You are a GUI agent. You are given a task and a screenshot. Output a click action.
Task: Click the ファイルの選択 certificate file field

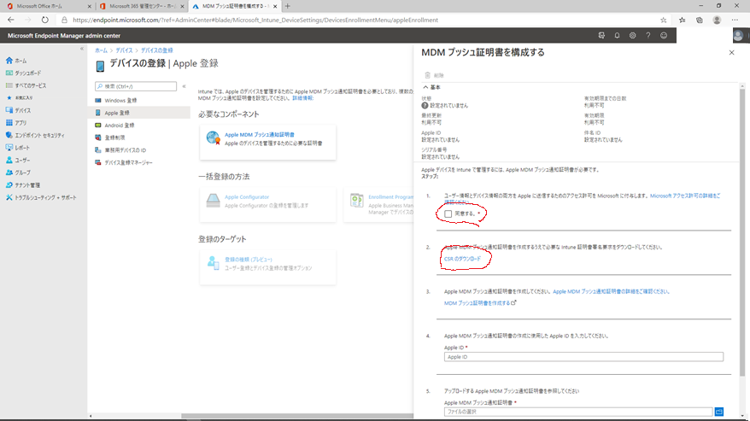point(577,412)
